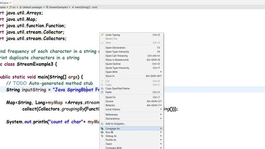Click the Coverage As launch icon
The image size is (265, 149).
pos(102,128)
